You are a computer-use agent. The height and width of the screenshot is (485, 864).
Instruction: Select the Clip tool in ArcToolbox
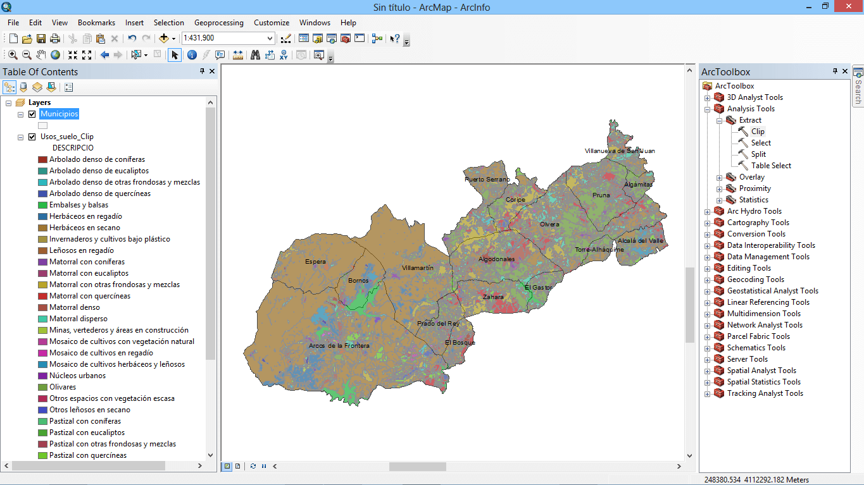tap(757, 132)
